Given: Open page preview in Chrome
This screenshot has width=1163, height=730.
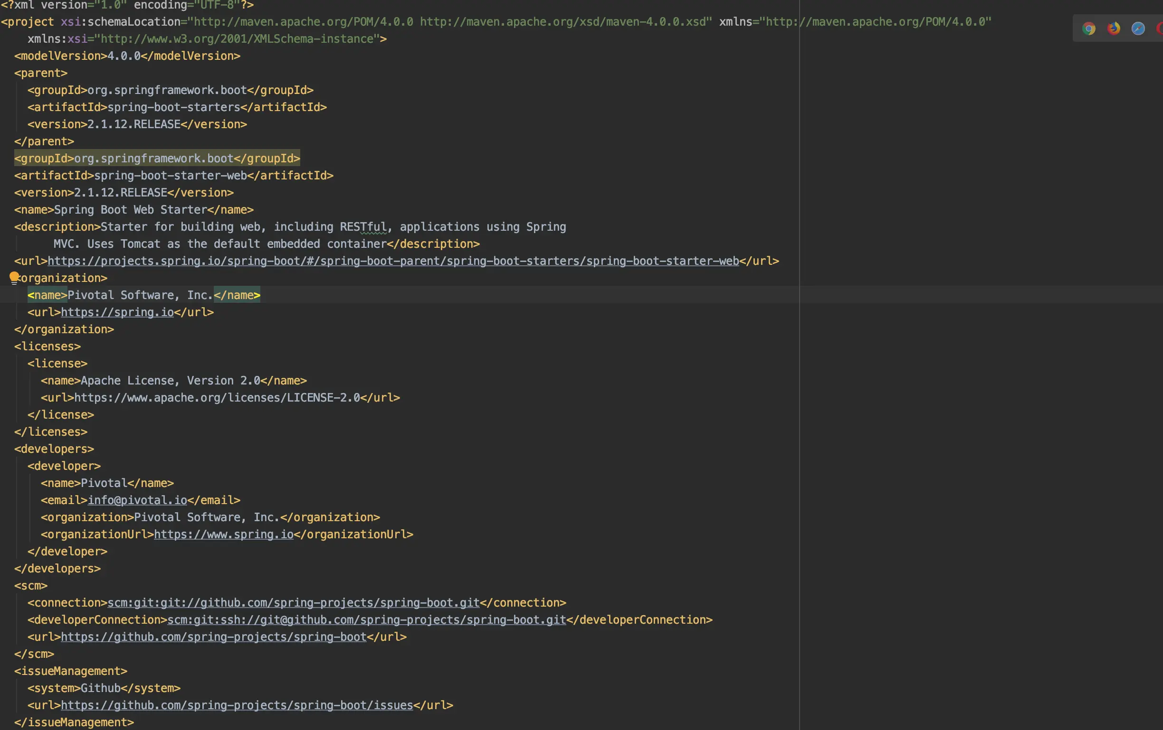Looking at the screenshot, I should (1089, 28).
